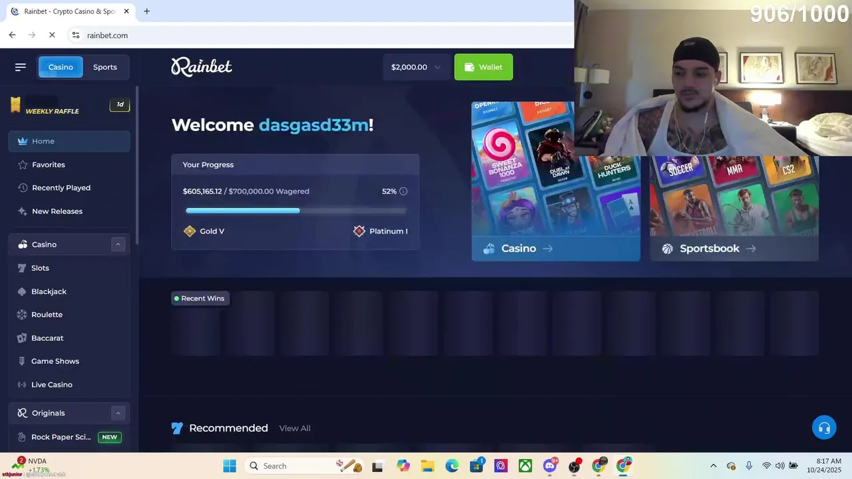
Task: Open the live support headset chat
Action: (824, 428)
